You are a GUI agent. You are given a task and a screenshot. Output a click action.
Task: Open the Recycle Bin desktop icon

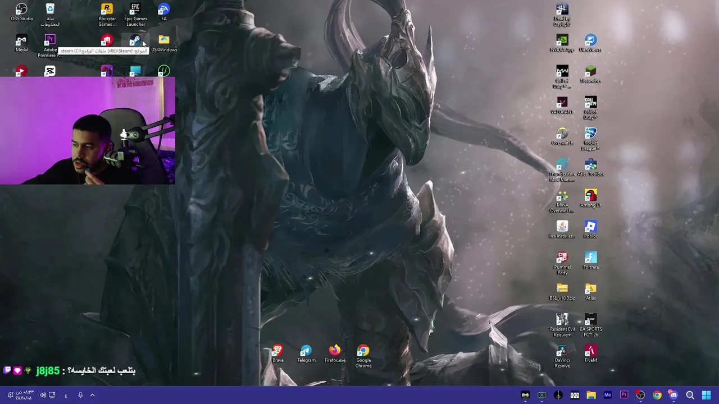click(x=50, y=15)
